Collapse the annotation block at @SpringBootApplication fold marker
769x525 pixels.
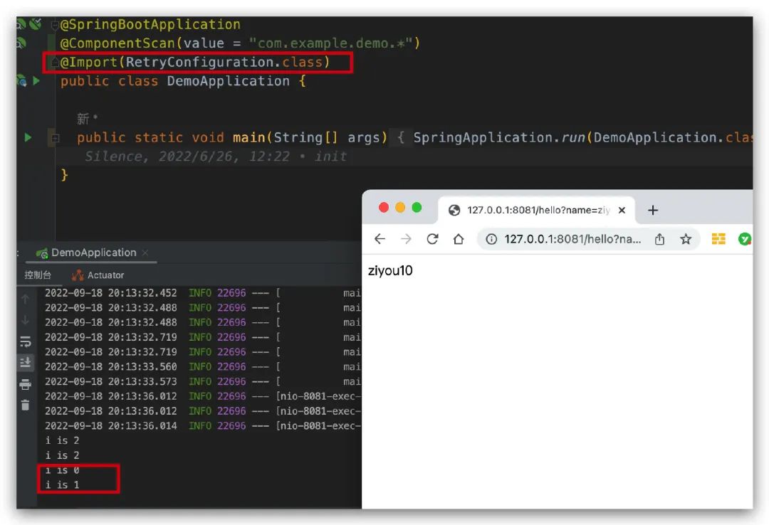[x=55, y=24]
